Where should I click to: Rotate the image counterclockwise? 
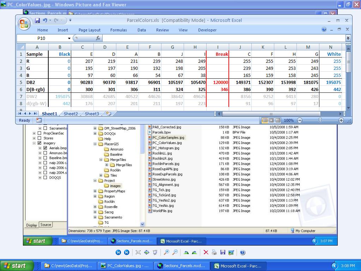coord(195,252)
